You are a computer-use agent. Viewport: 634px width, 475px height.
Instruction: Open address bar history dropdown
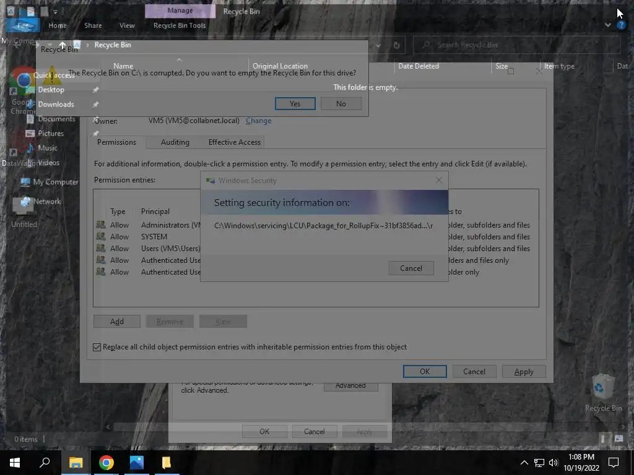click(378, 45)
